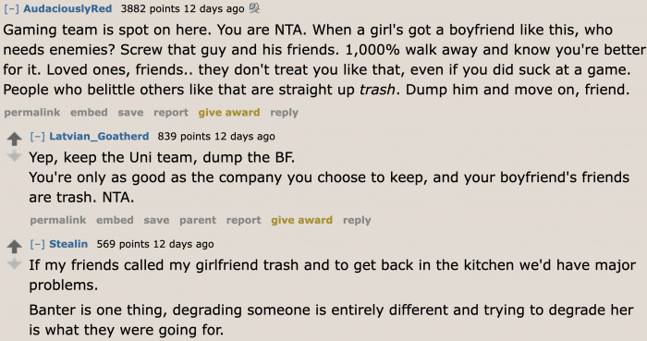Save AudaciouslyRed's comment
The height and width of the screenshot is (341, 647).
(x=130, y=113)
